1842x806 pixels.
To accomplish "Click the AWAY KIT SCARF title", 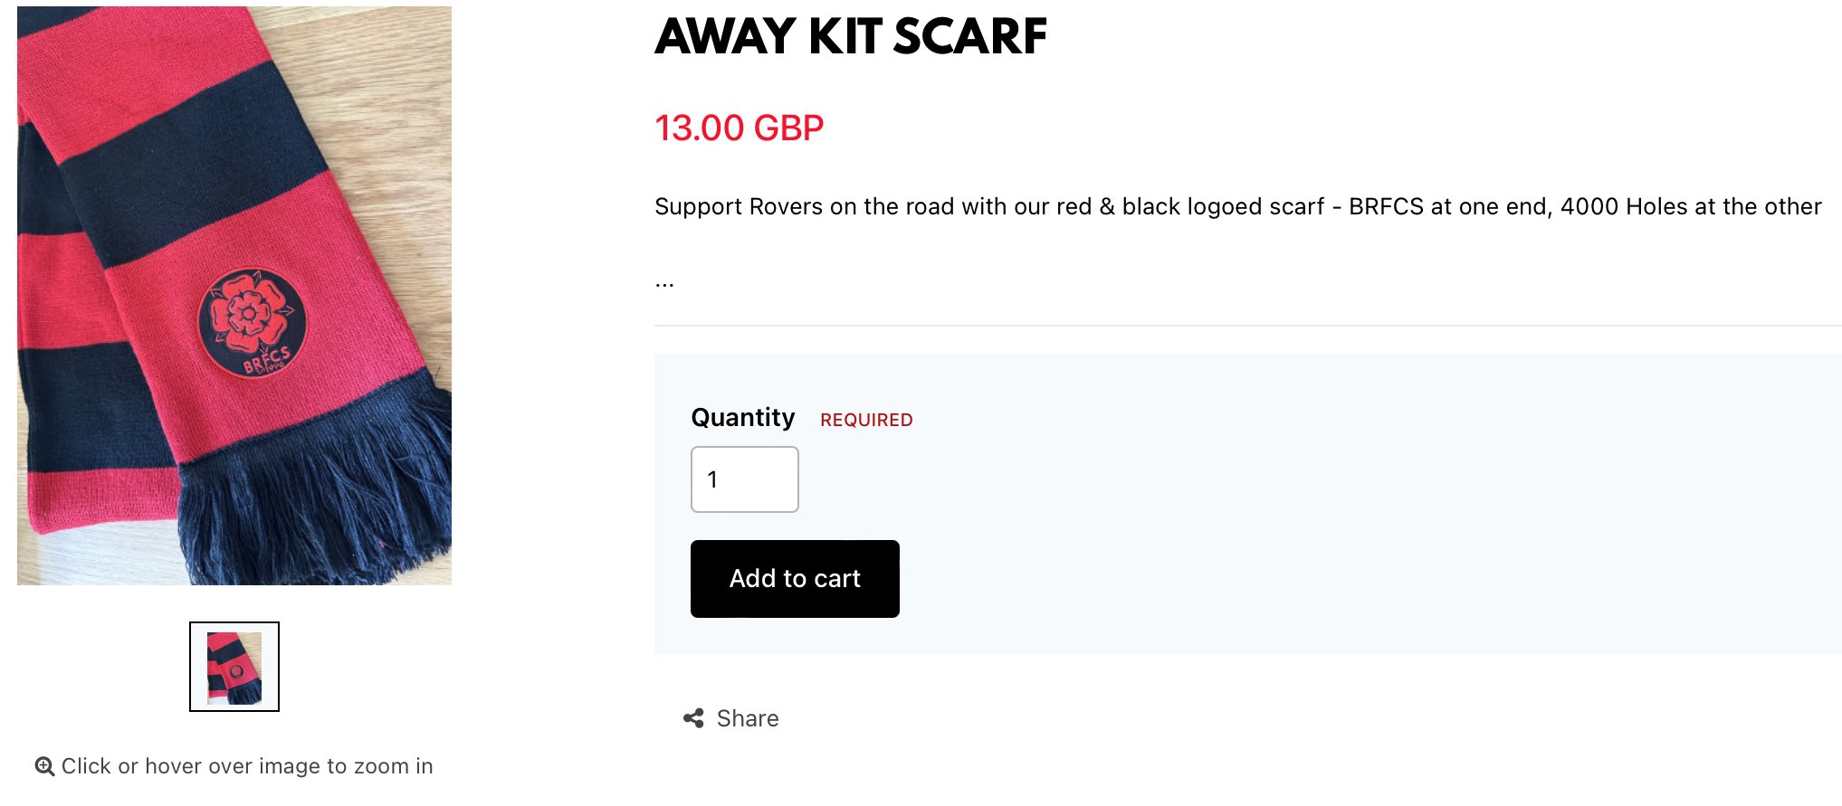I will pos(850,37).
